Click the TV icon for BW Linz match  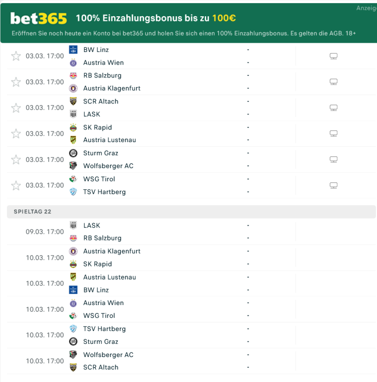[334, 56]
